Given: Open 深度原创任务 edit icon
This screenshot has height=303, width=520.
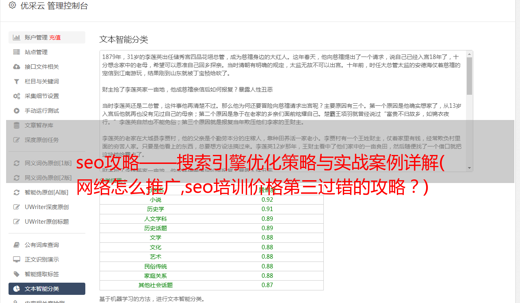Looking at the screenshot, I should (x=17, y=140).
